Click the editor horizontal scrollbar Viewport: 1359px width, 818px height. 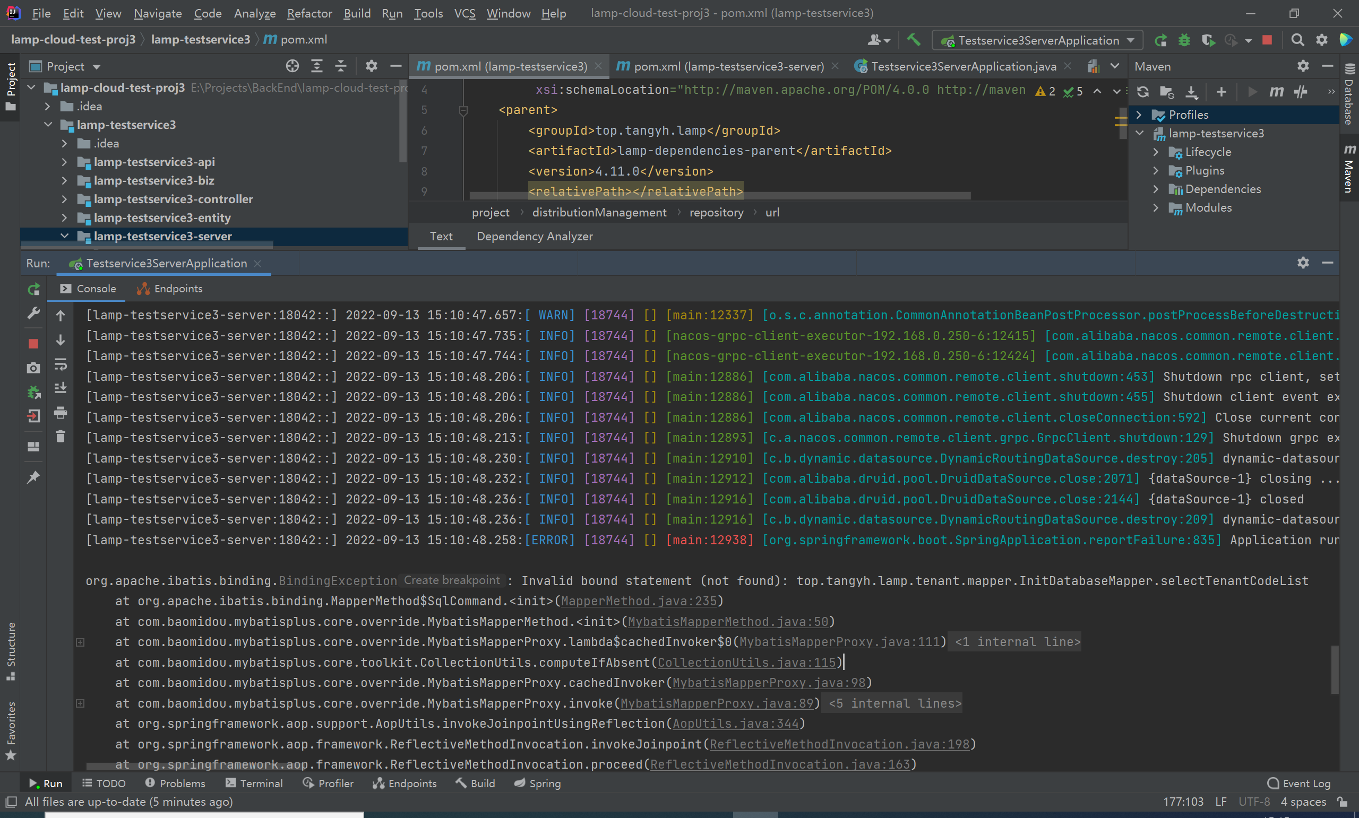pos(720,196)
